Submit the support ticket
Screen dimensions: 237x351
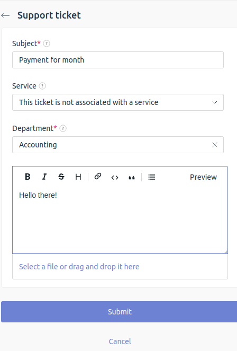119,312
